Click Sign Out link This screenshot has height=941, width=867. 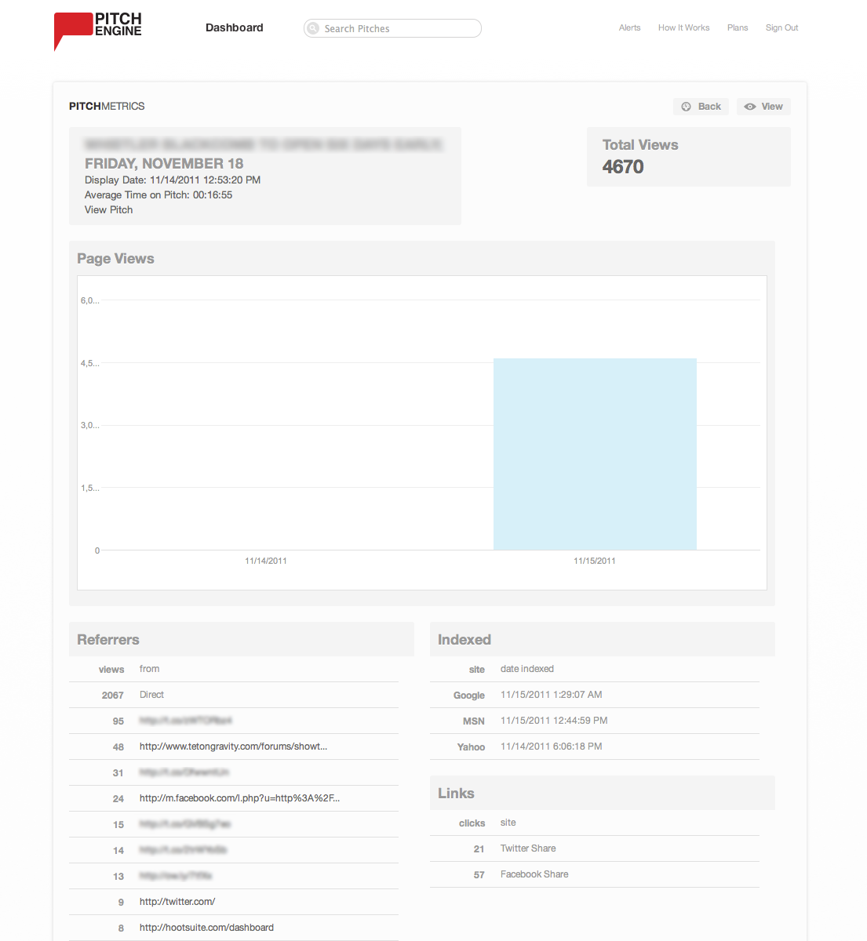(781, 27)
